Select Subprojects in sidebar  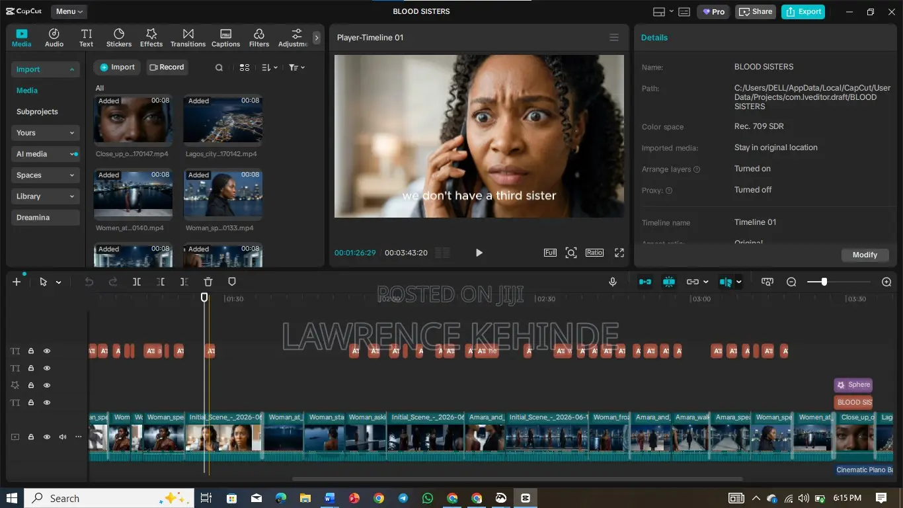pyautogui.click(x=37, y=112)
